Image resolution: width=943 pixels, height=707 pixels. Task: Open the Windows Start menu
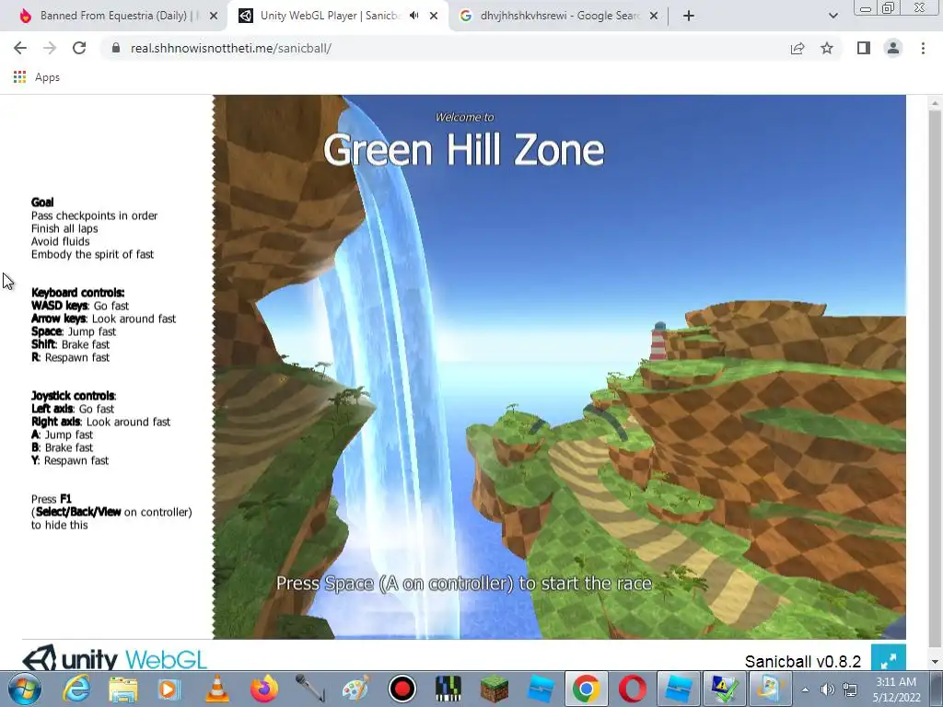coord(24,689)
